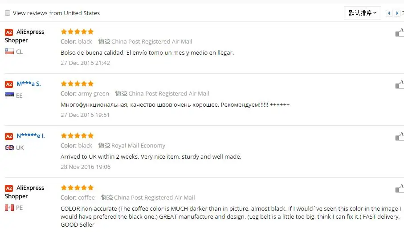Open N*****e I. reviewer profile
This screenshot has height=232, width=404.
(31, 136)
